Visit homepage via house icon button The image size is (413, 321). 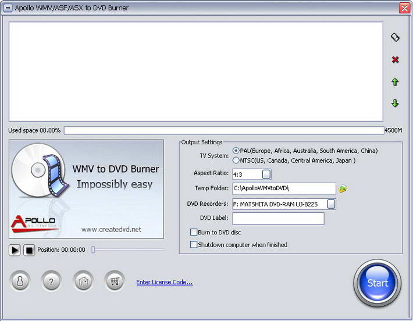coord(83,281)
